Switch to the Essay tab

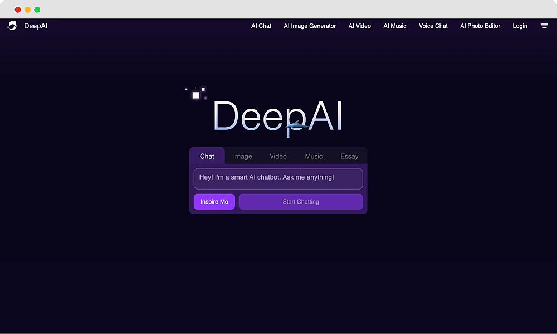coord(349,156)
